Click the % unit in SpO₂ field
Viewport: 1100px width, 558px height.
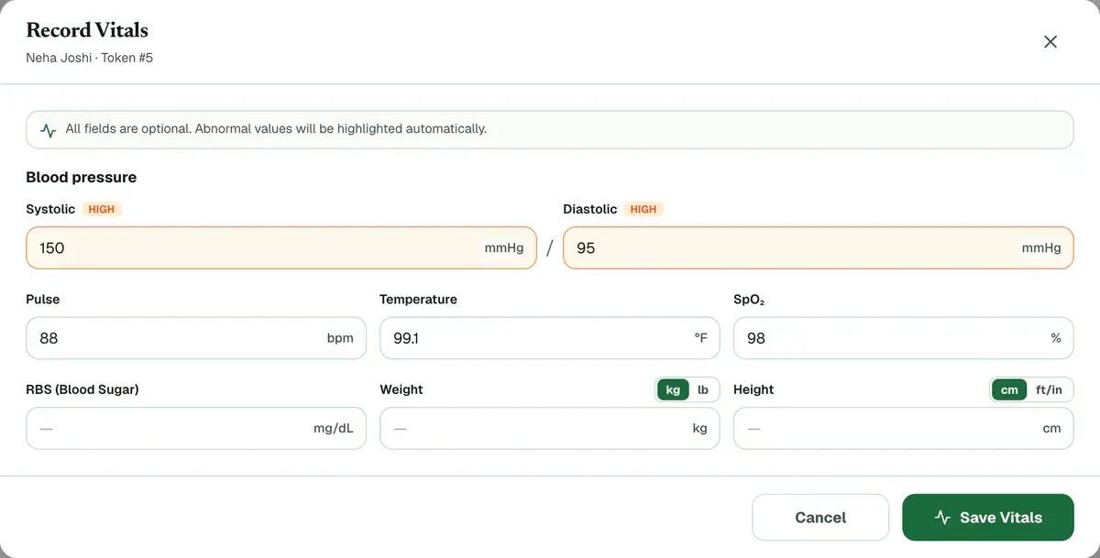[x=1056, y=338]
